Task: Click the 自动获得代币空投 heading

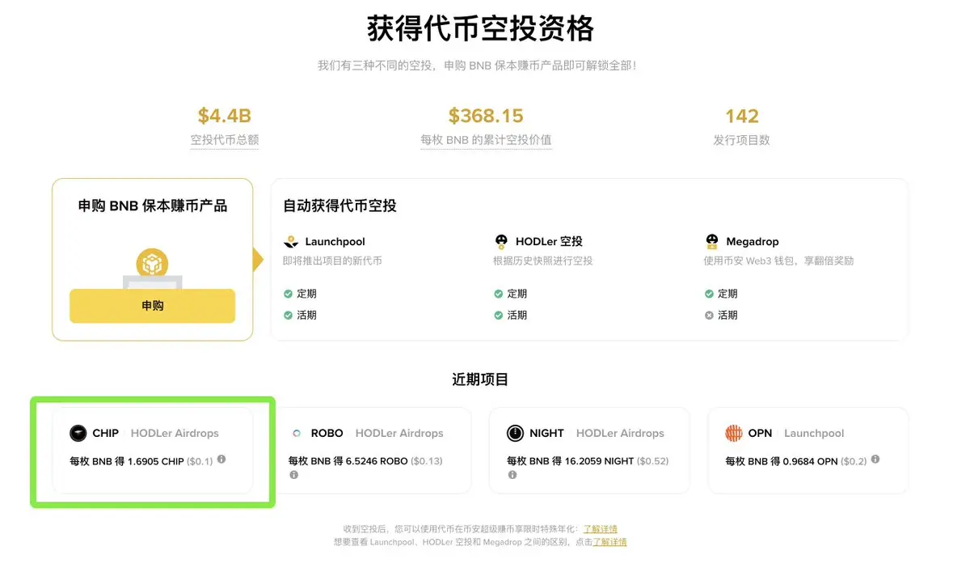Action: (x=339, y=205)
